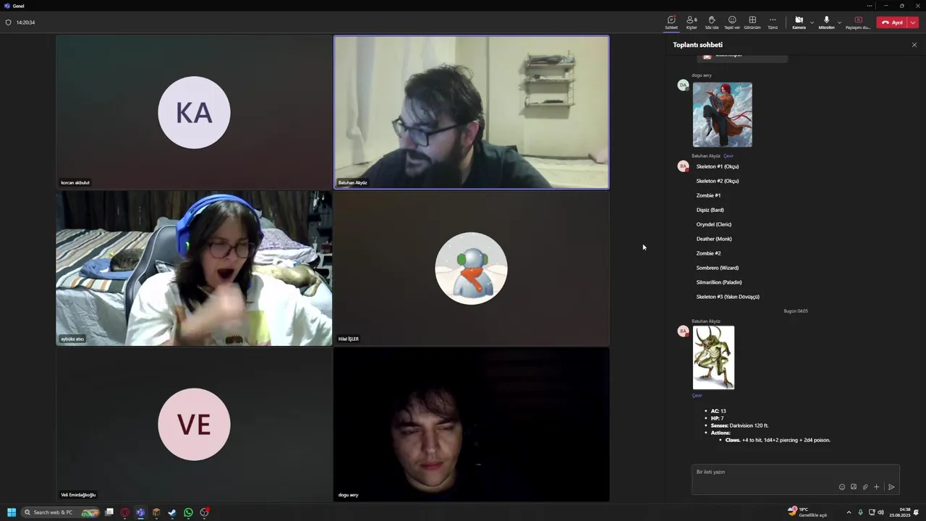Open the volume control in system tray

[880, 512]
